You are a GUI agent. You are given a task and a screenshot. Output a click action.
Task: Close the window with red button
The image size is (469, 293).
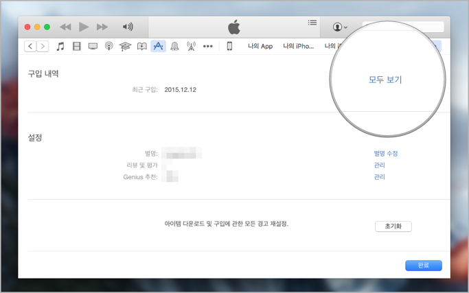pos(27,27)
